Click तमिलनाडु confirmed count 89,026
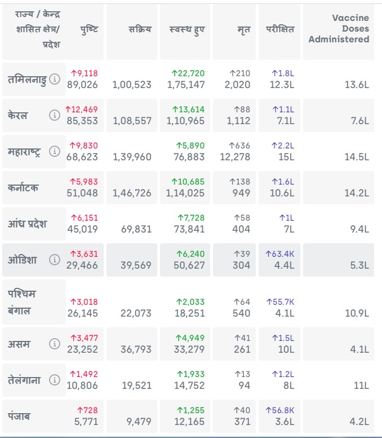 pyautogui.click(x=82, y=85)
